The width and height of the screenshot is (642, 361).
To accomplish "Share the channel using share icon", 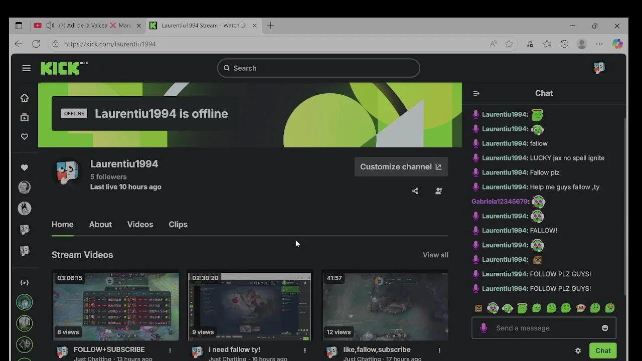I will click(415, 191).
